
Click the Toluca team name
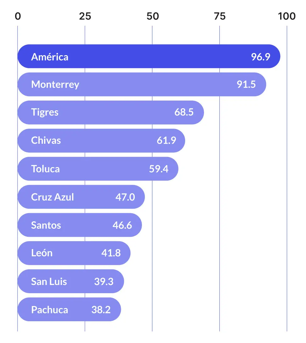[x=45, y=169]
